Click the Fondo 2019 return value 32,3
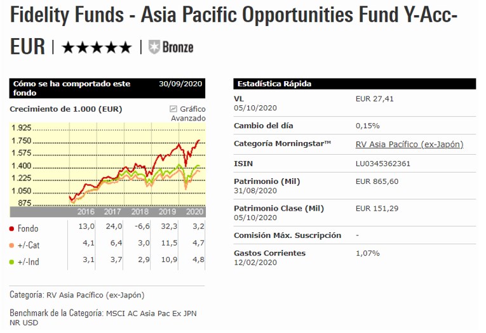This screenshot has width=486, height=333. [x=167, y=228]
